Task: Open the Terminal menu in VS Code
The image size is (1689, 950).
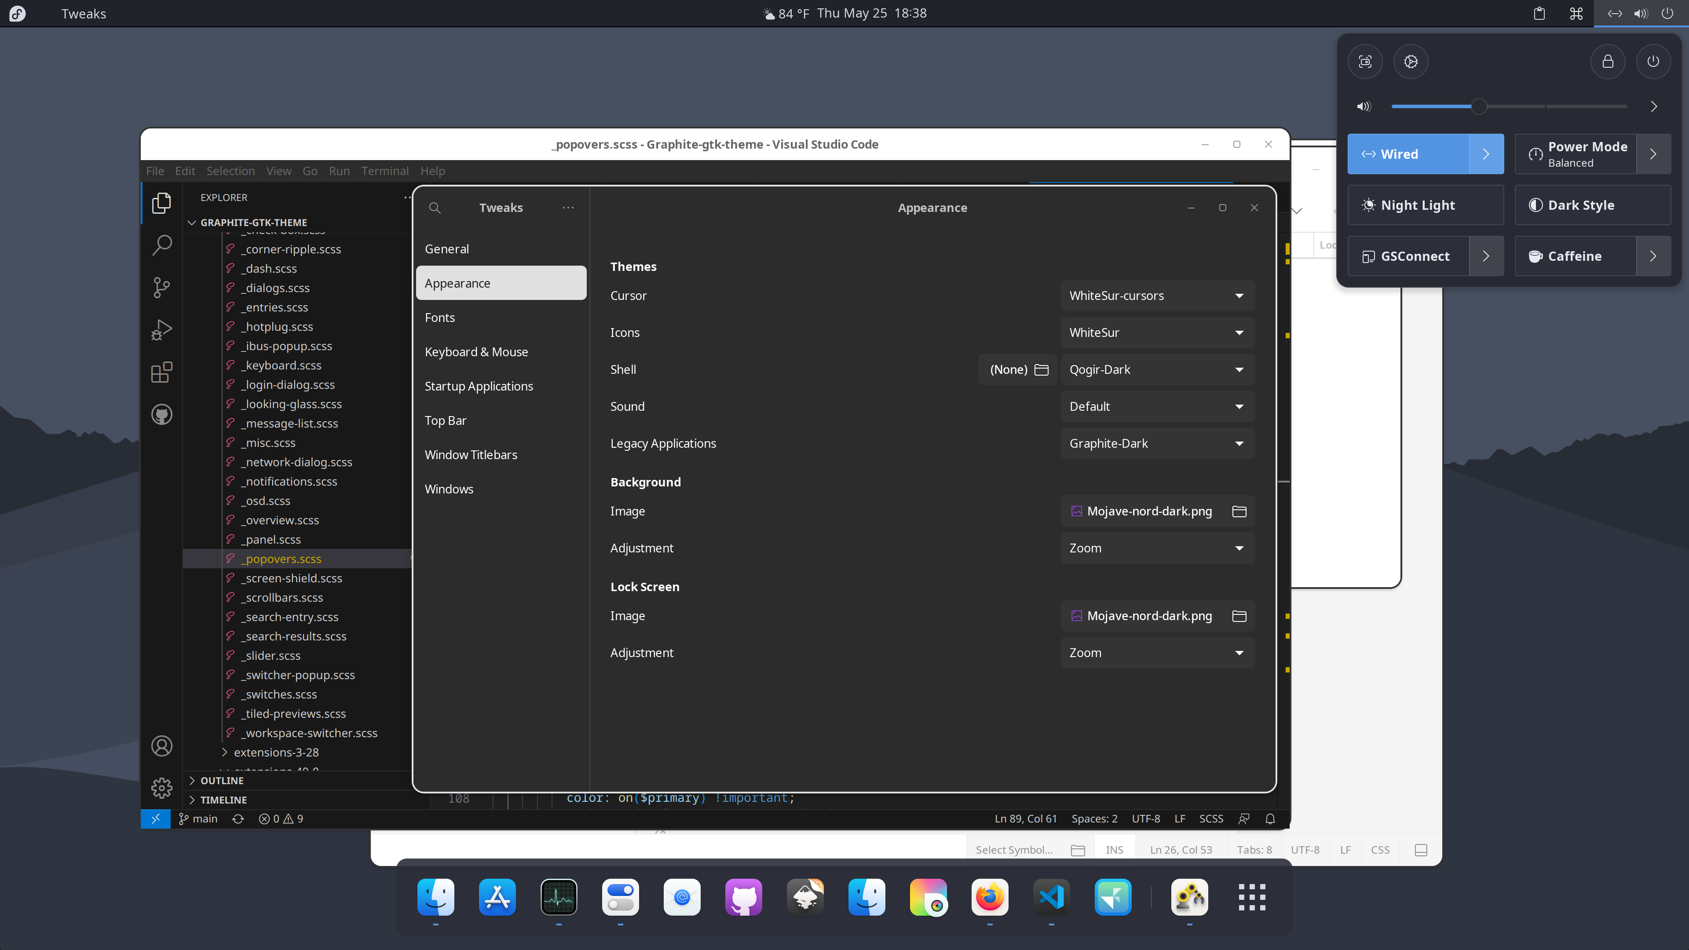Action: (385, 171)
